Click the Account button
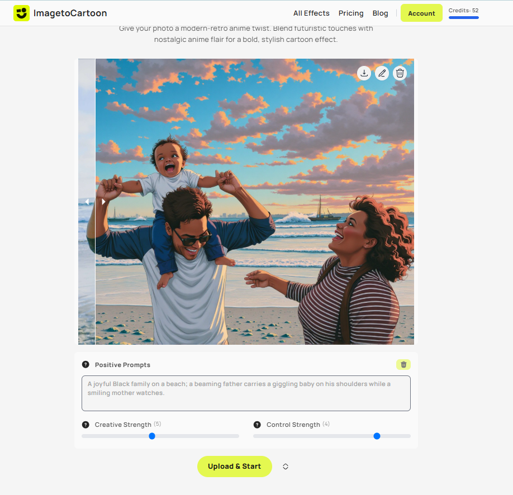 421,13
